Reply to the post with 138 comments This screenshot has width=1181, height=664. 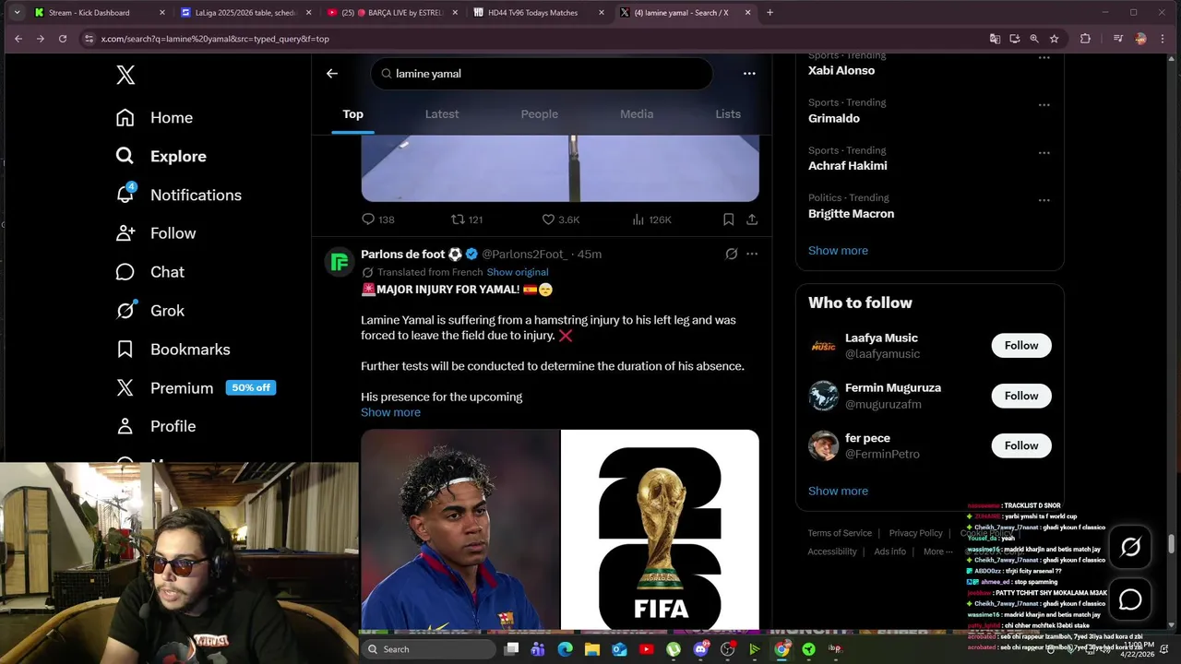point(377,219)
